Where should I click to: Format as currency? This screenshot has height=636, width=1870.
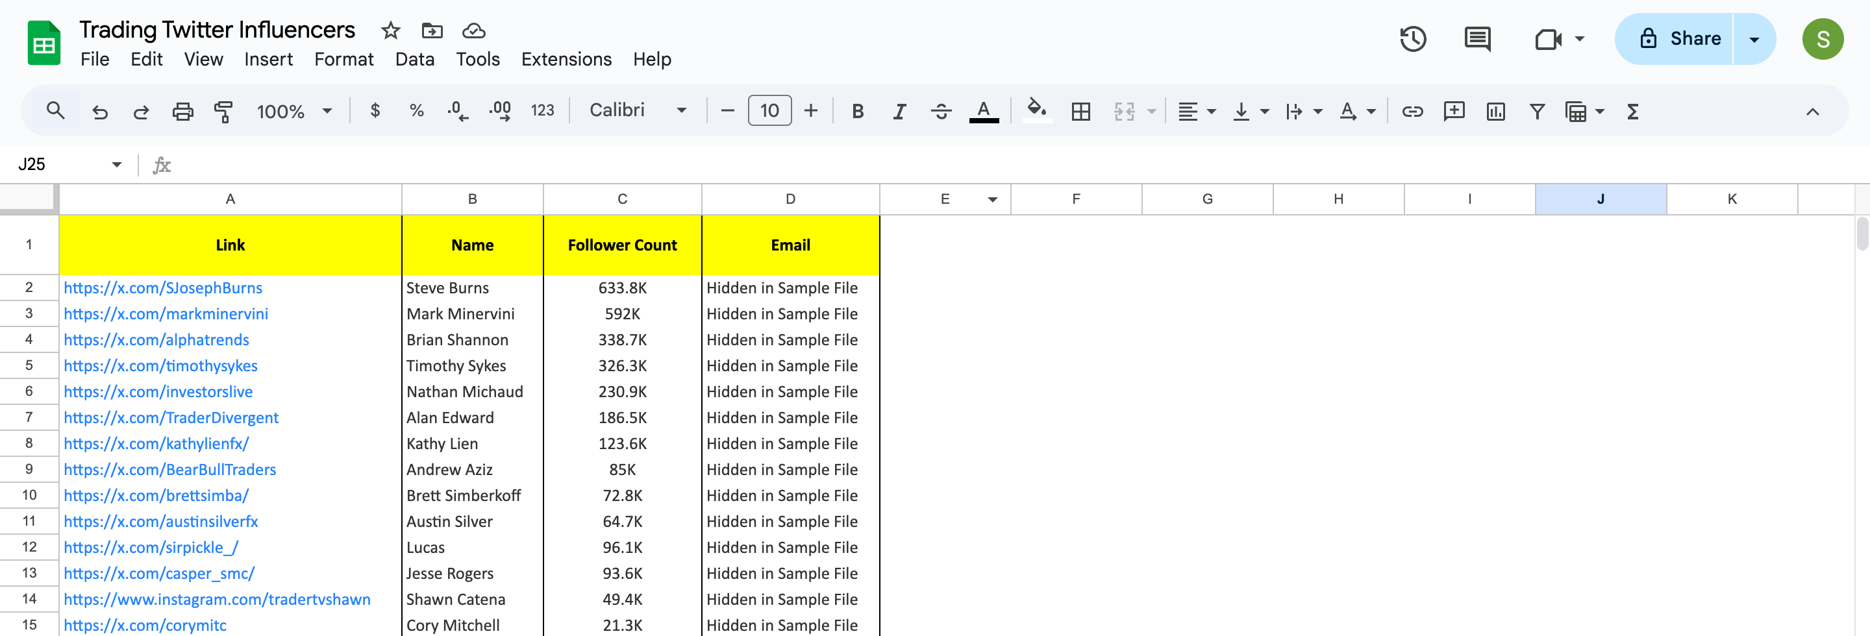375,110
